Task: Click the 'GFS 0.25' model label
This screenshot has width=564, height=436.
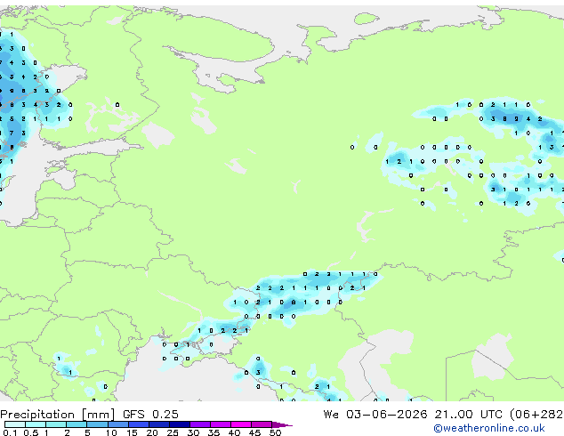Action: (150, 414)
